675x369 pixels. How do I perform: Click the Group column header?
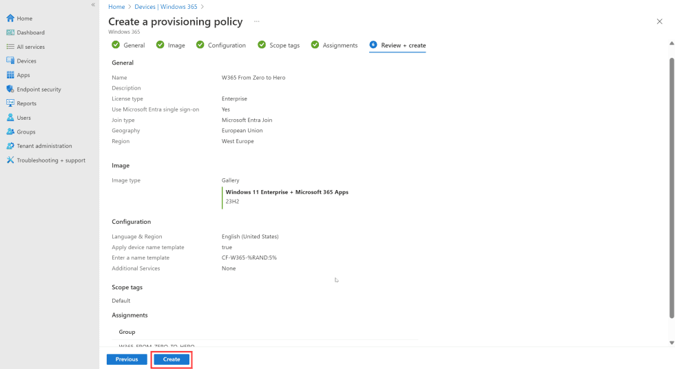tap(127, 332)
